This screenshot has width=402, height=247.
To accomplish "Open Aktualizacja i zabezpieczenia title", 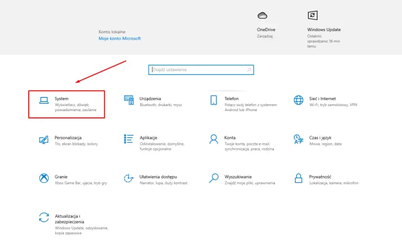I will coord(69,219).
